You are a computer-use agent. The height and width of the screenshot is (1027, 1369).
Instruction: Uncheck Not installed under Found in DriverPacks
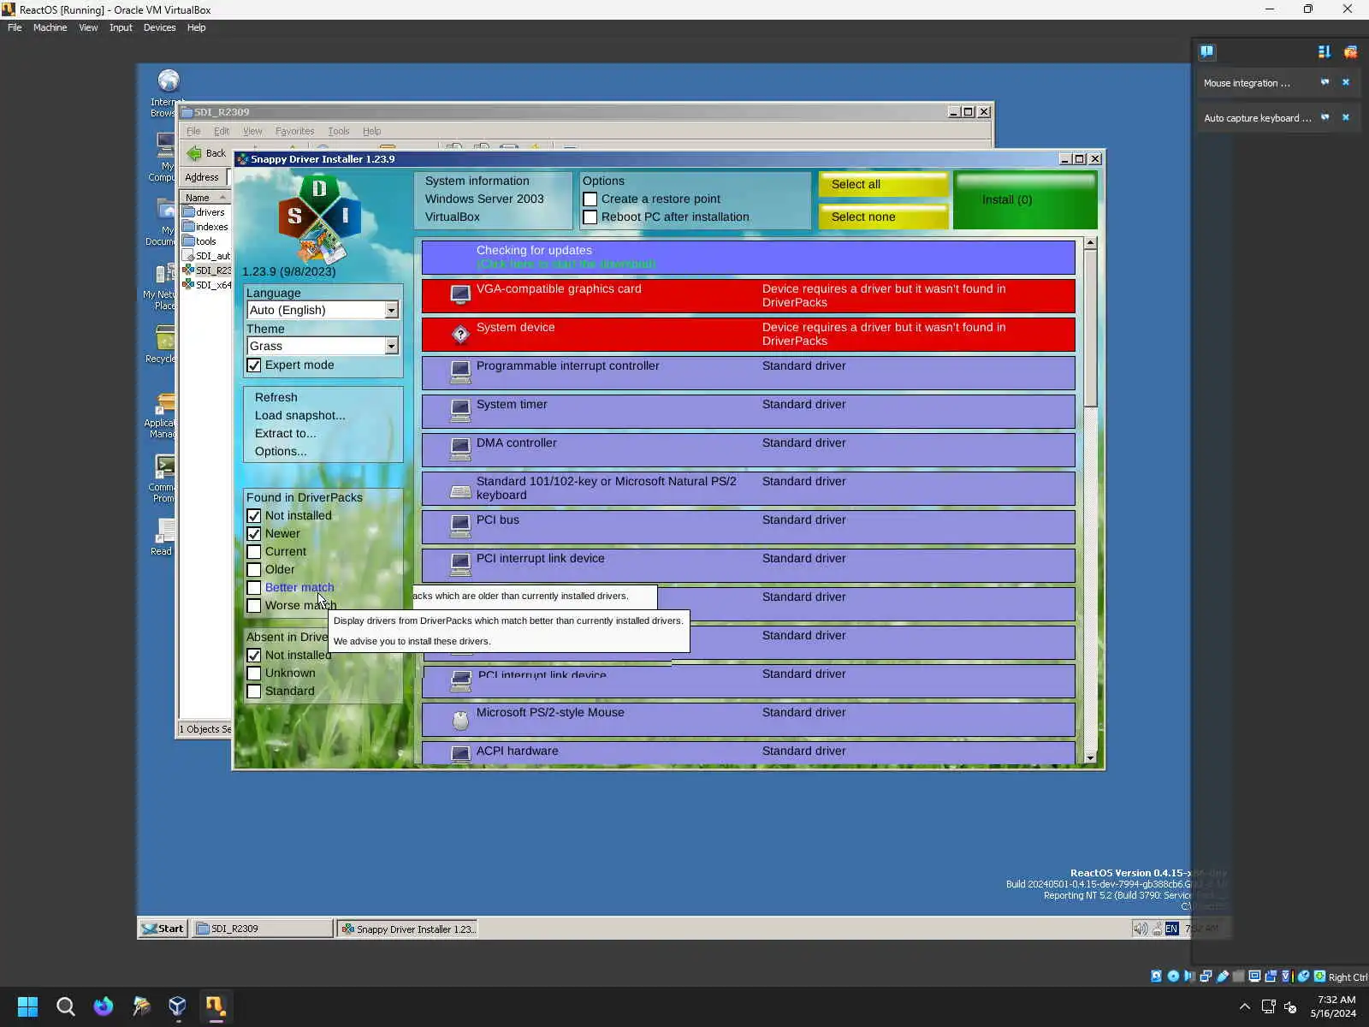[254, 516]
